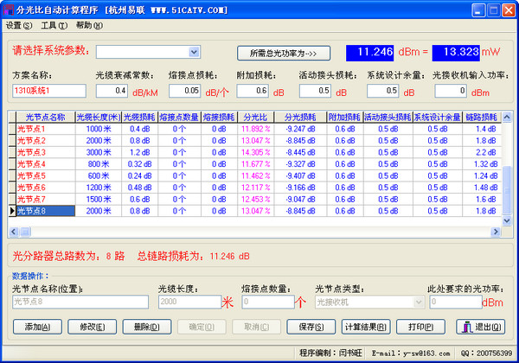Click the 附加损耗 field showing 0.6
Viewport: 519px width, 363px height.
pyautogui.click(x=253, y=91)
